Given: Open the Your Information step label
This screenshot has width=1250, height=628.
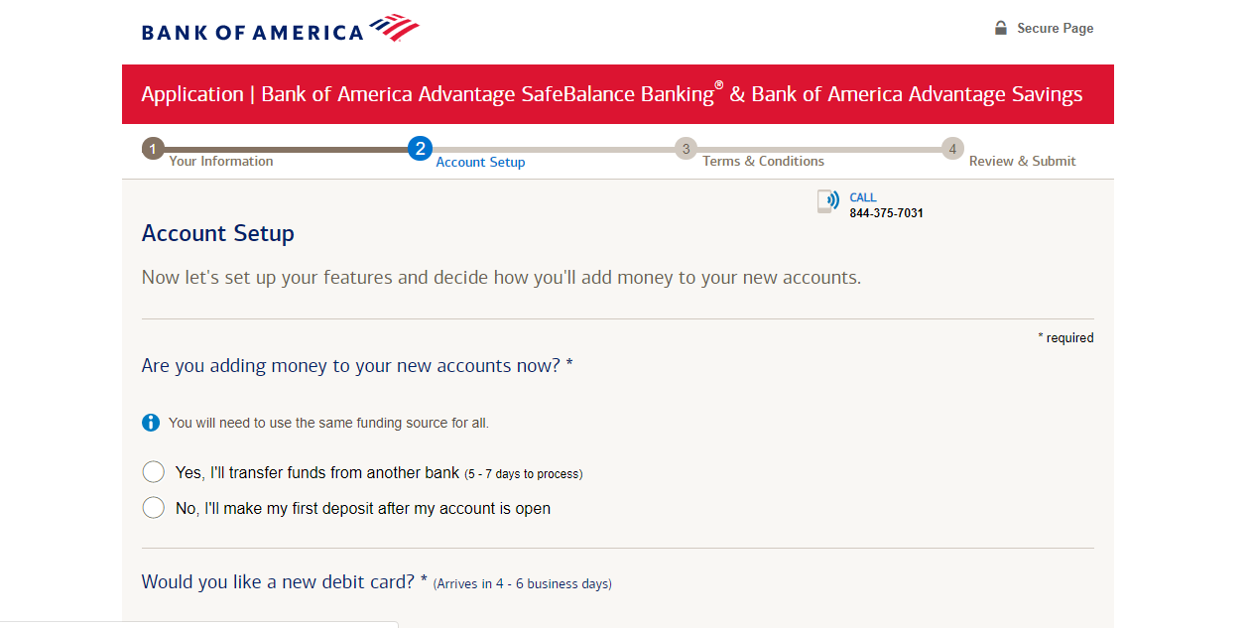Looking at the screenshot, I should point(221,161).
